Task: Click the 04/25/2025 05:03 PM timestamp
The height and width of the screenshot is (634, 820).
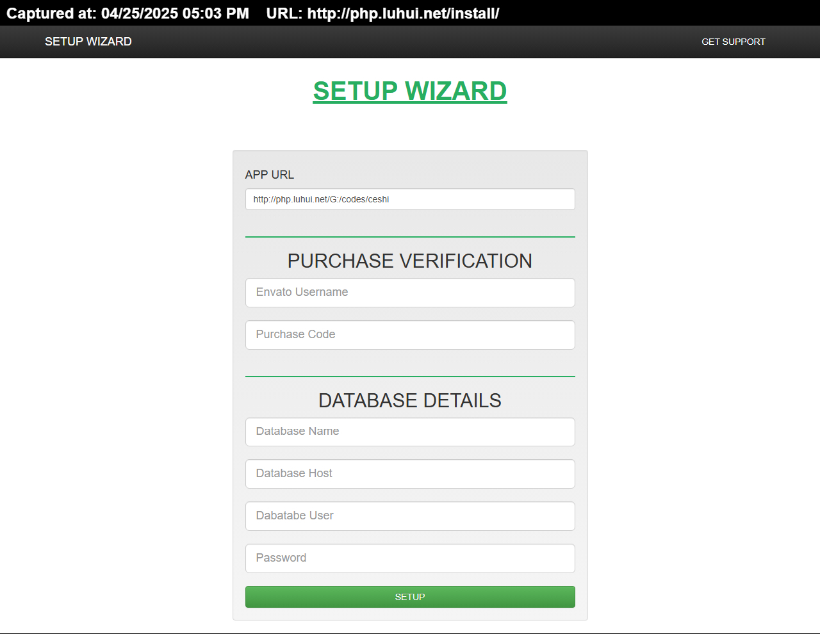Action: pyautogui.click(x=175, y=13)
